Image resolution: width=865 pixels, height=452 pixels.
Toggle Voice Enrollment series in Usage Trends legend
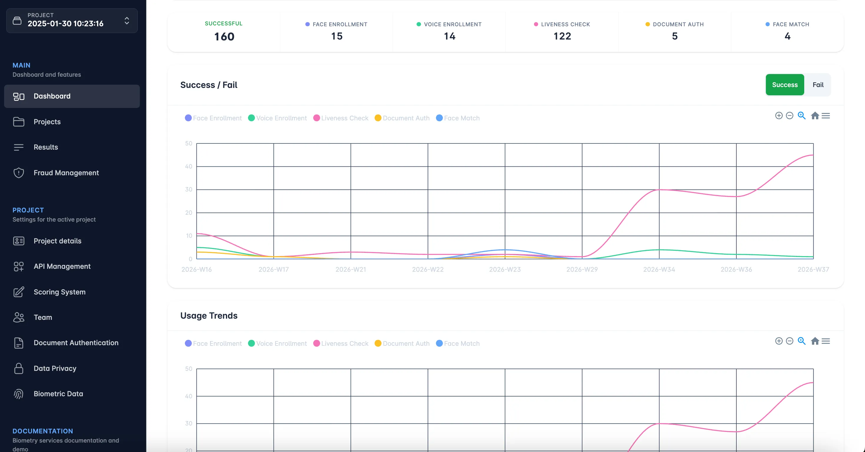click(x=277, y=343)
